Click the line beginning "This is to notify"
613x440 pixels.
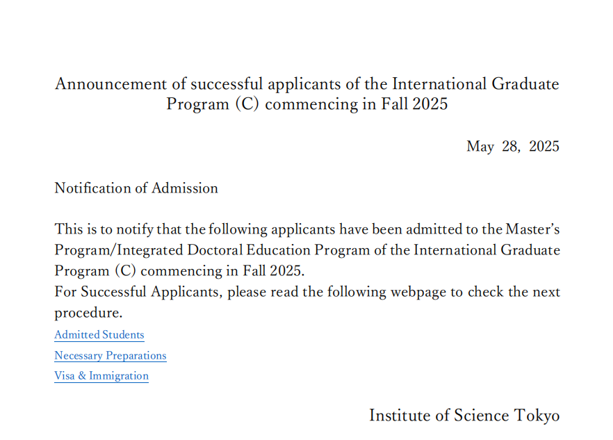pyautogui.click(x=306, y=229)
